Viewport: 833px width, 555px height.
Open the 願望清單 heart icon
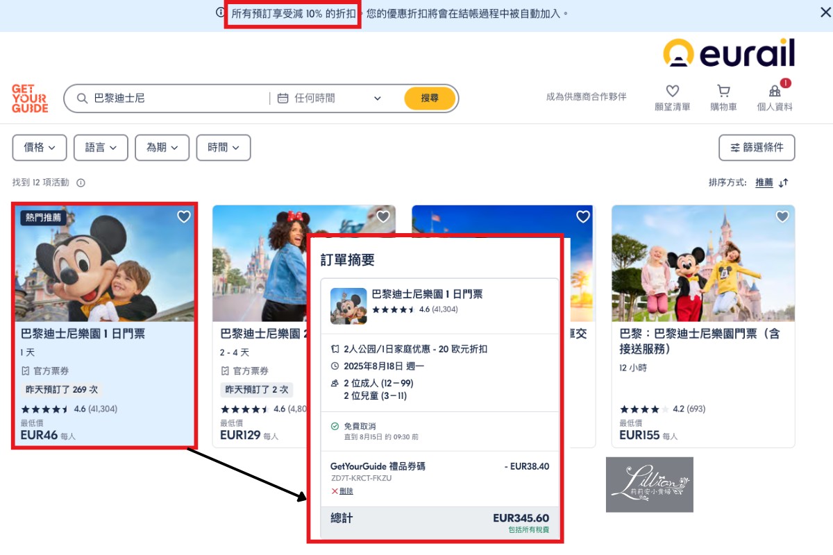(672, 91)
